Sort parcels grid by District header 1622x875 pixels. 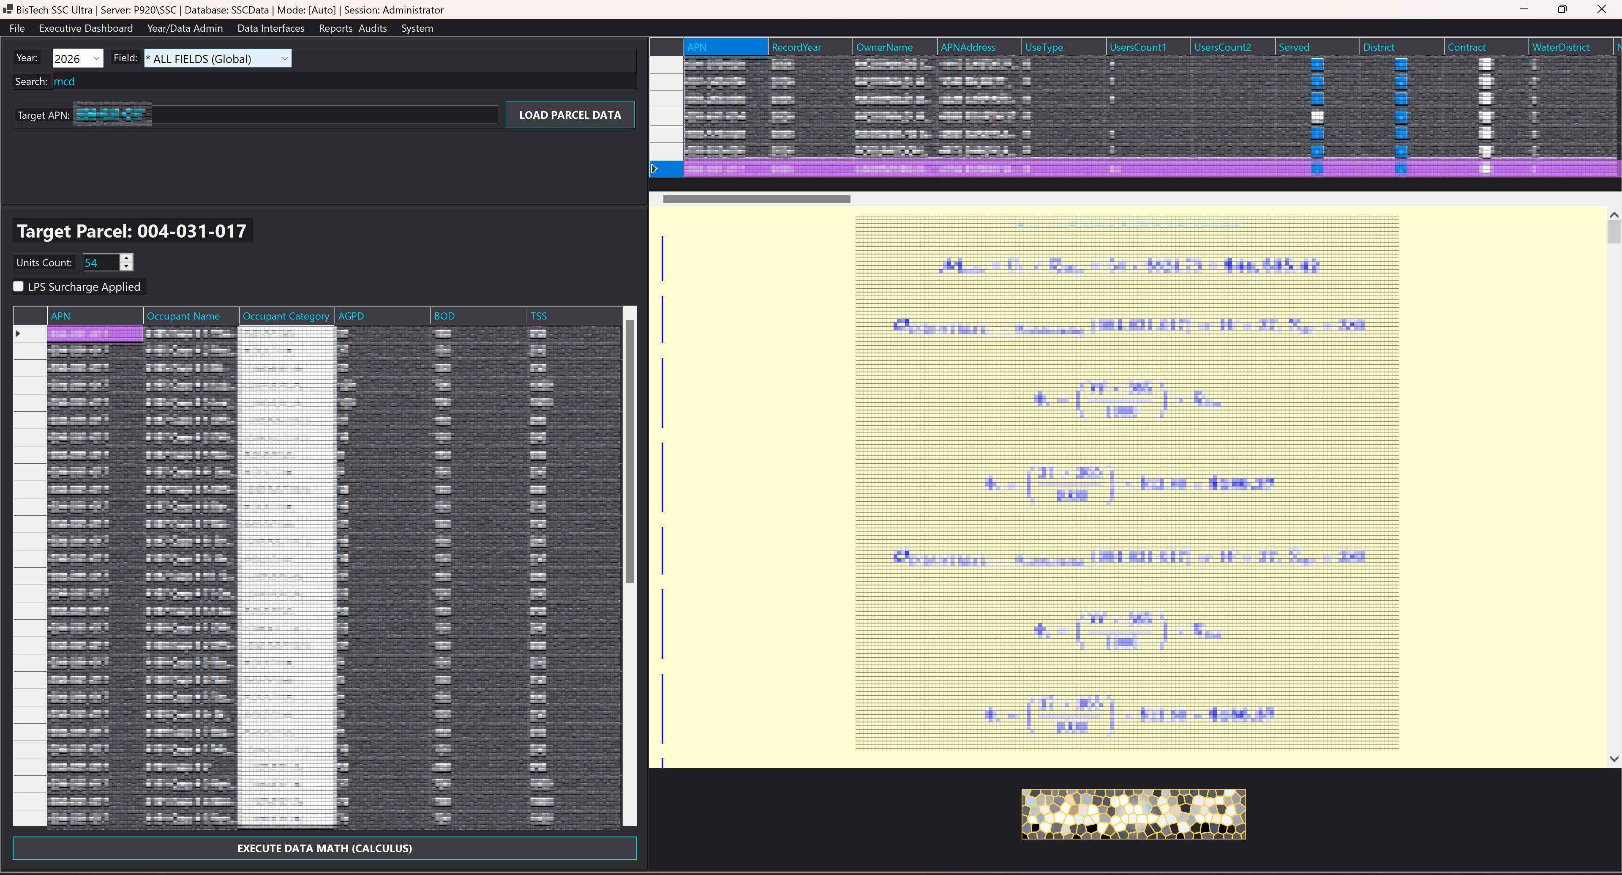[x=1401, y=46]
